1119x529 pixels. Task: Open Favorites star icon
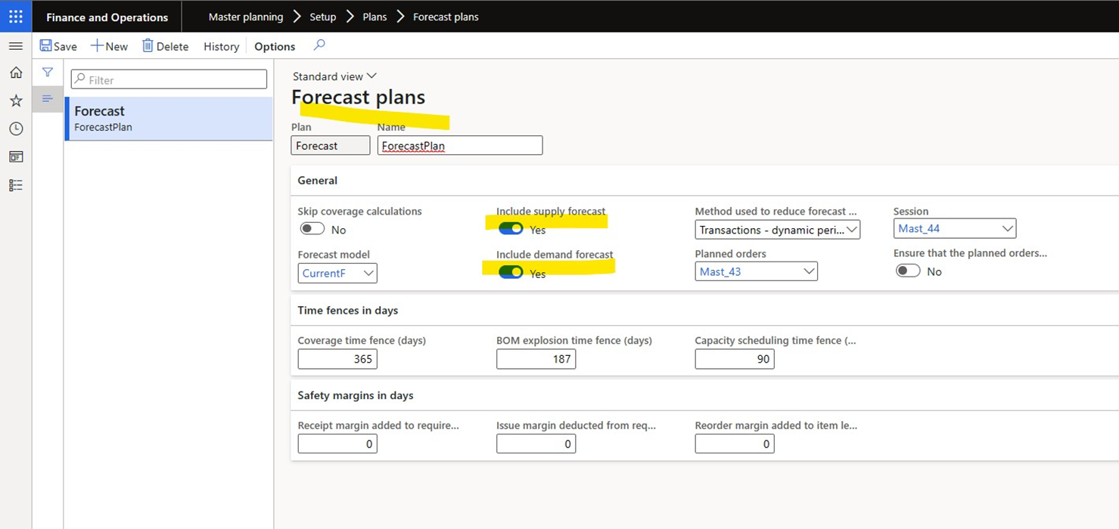coord(16,101)
